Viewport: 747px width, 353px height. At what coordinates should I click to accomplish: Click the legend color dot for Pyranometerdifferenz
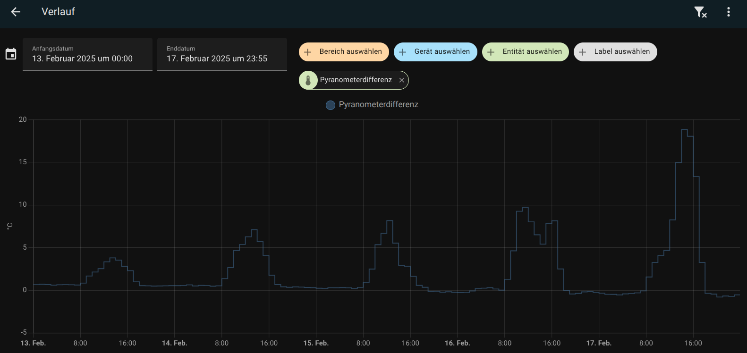[x=331, y=105]
